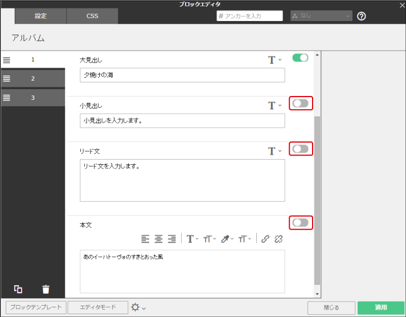Click the 小見出し text field

pyautogui.click(x=182, y=120)
